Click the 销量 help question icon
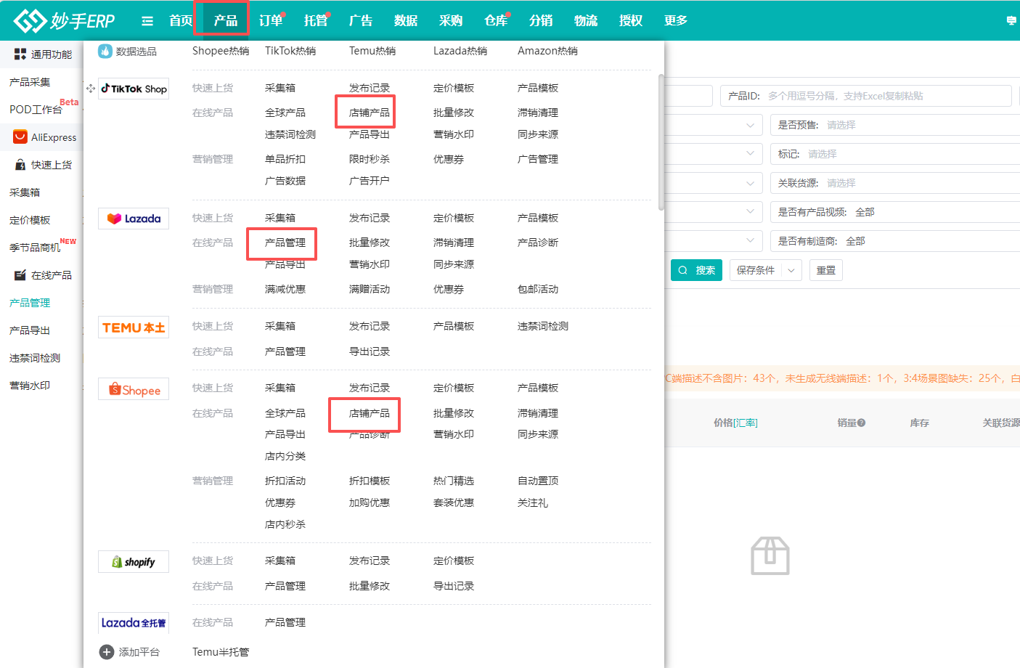The height and width of the screenshot is (668, 1020). (x=862, y=423)
